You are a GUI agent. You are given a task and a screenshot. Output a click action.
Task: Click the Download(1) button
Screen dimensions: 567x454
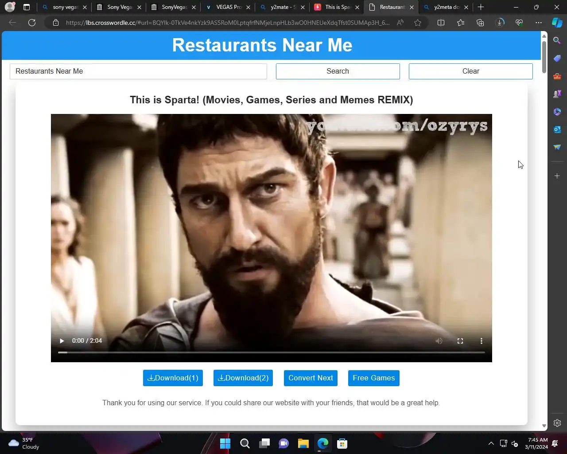(173, 378)
